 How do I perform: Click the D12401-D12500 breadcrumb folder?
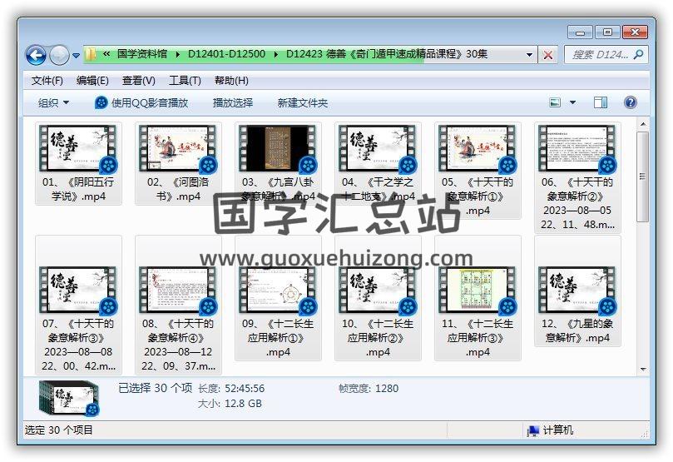click(x=226, y=54)
